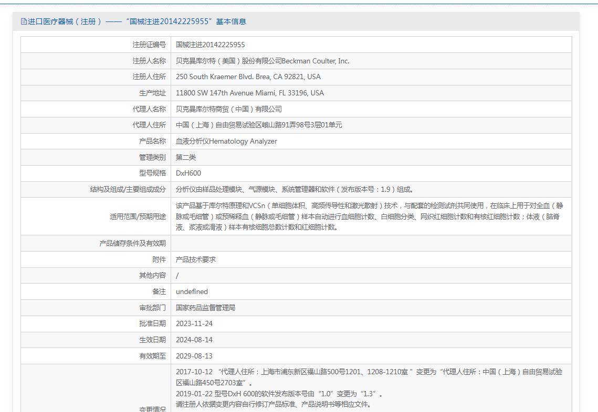Viewport: 598px width, 412px height.
Task: Click registration number 国械注进20142225955 in the table
Action: coord(210,45)
